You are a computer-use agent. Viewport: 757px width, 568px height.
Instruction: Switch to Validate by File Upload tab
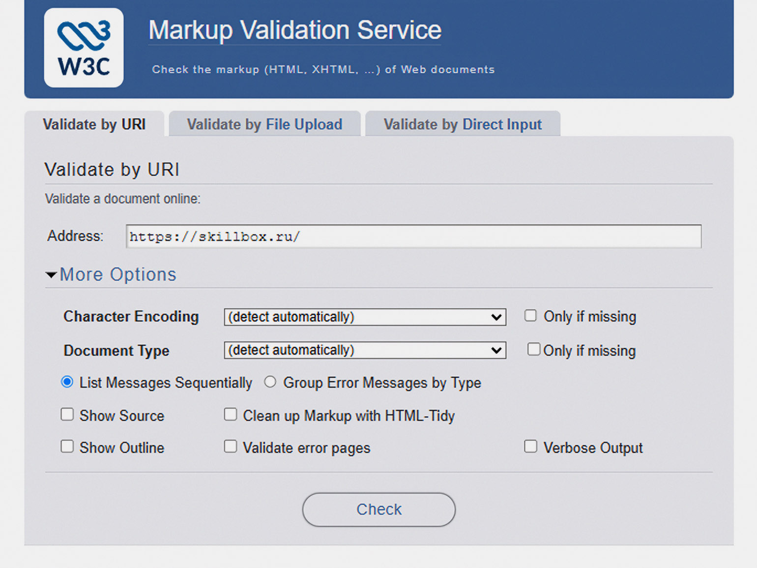[x=264, y=124]
